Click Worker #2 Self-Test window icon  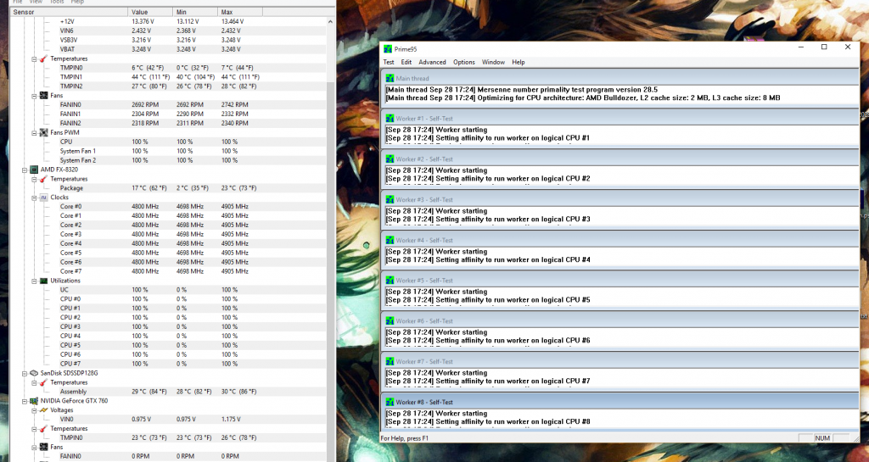pyautogui.click(x=390, y=159)
